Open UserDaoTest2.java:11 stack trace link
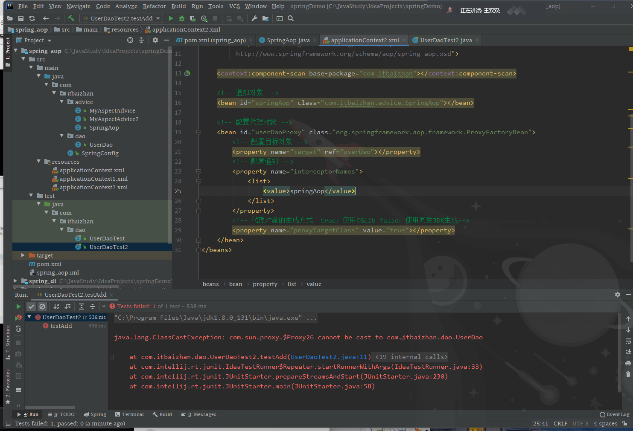The image size is (633, 431). [x=329, y=357]
